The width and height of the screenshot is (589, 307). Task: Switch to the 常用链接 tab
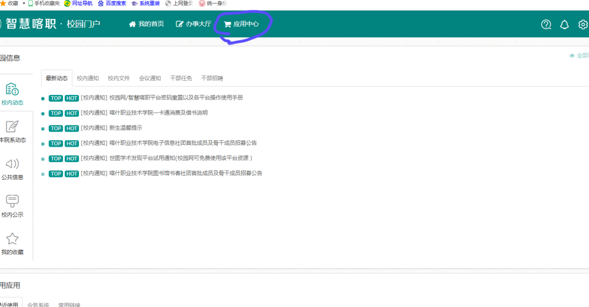coord(69,305)
